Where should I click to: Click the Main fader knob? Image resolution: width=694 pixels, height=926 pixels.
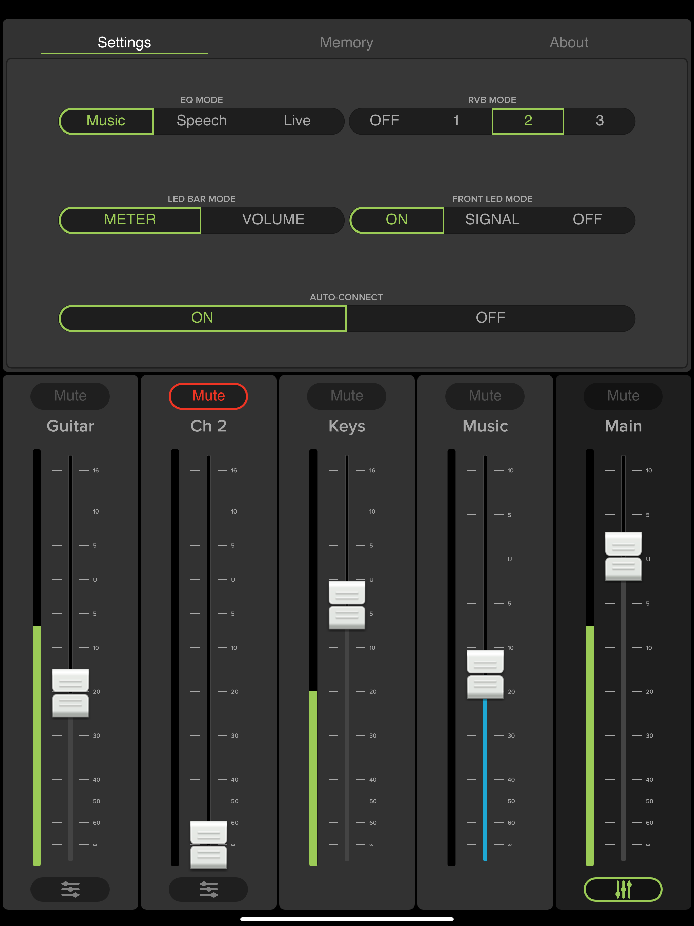[x=623, y=556]
